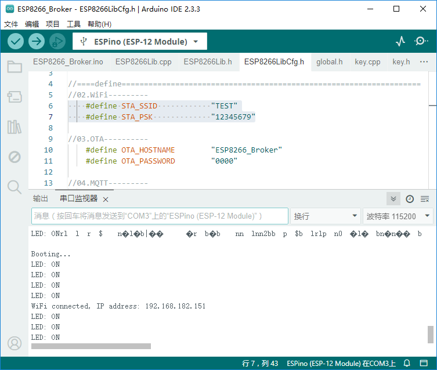Open the 波特率 115200 baud dropdown
Screen dimensions: 437x370
click(398, 216)
